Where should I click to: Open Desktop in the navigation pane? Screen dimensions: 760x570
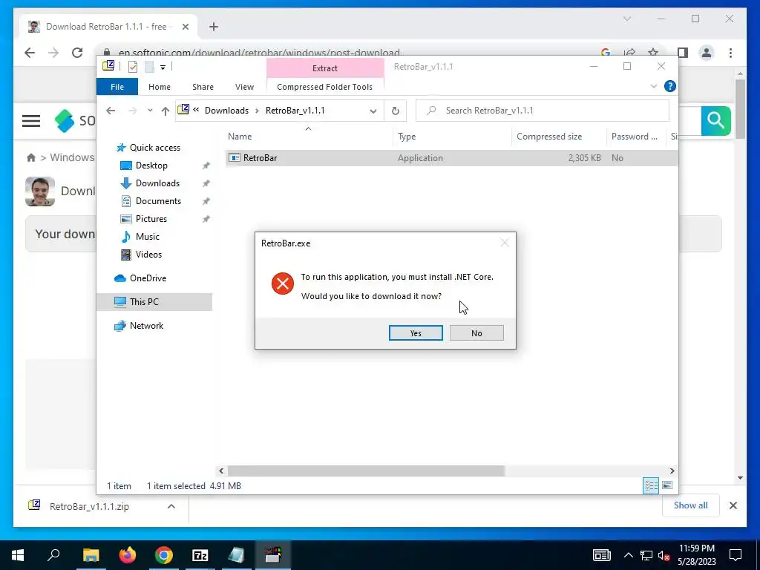pos(151,166)
